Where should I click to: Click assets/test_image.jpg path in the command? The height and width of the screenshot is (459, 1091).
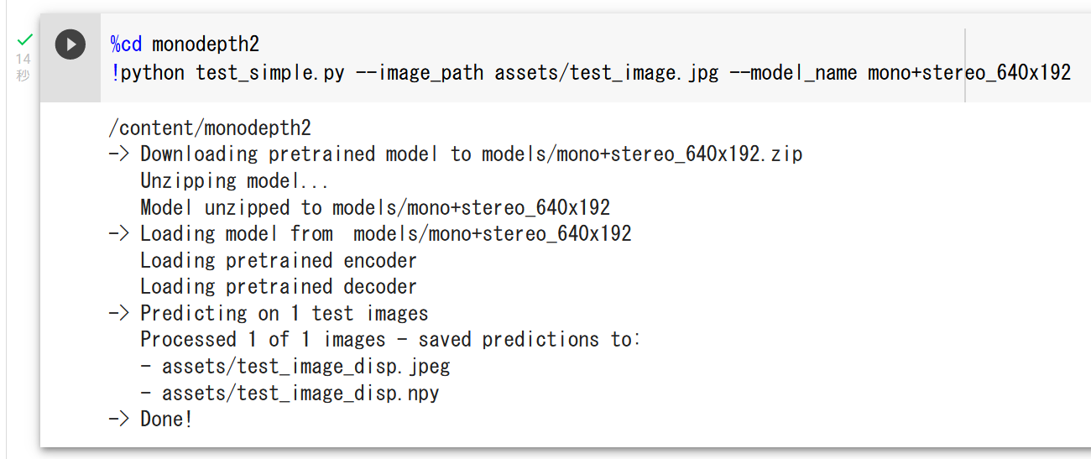click(x=607, y=72)
